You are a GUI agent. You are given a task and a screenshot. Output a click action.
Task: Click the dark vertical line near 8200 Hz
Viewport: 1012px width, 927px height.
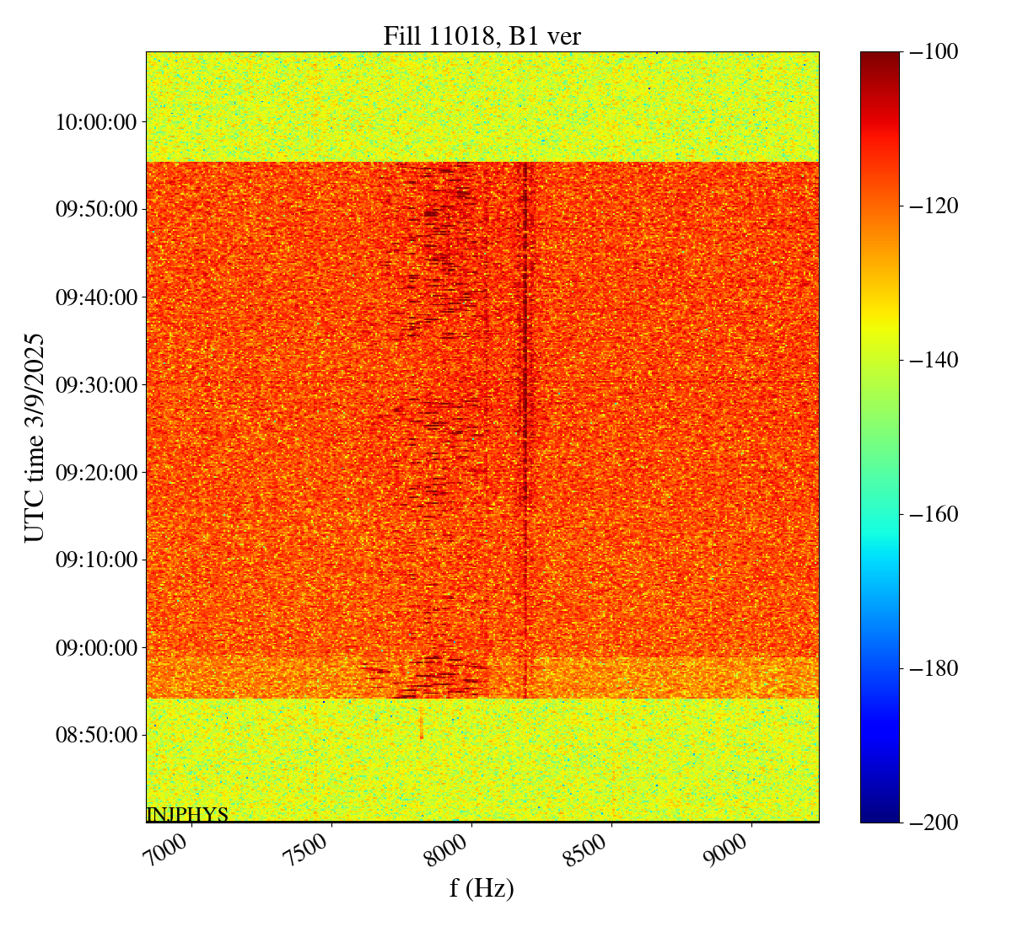tap(525, 421)
